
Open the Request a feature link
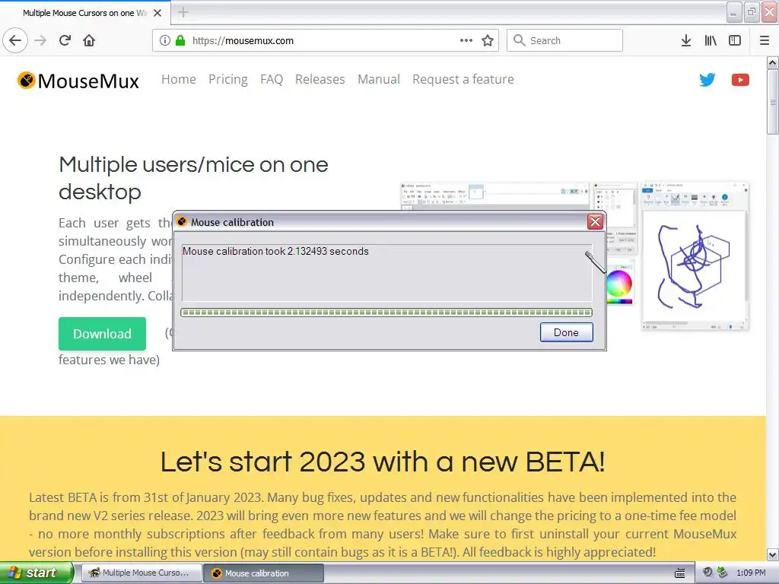point(463,79)
